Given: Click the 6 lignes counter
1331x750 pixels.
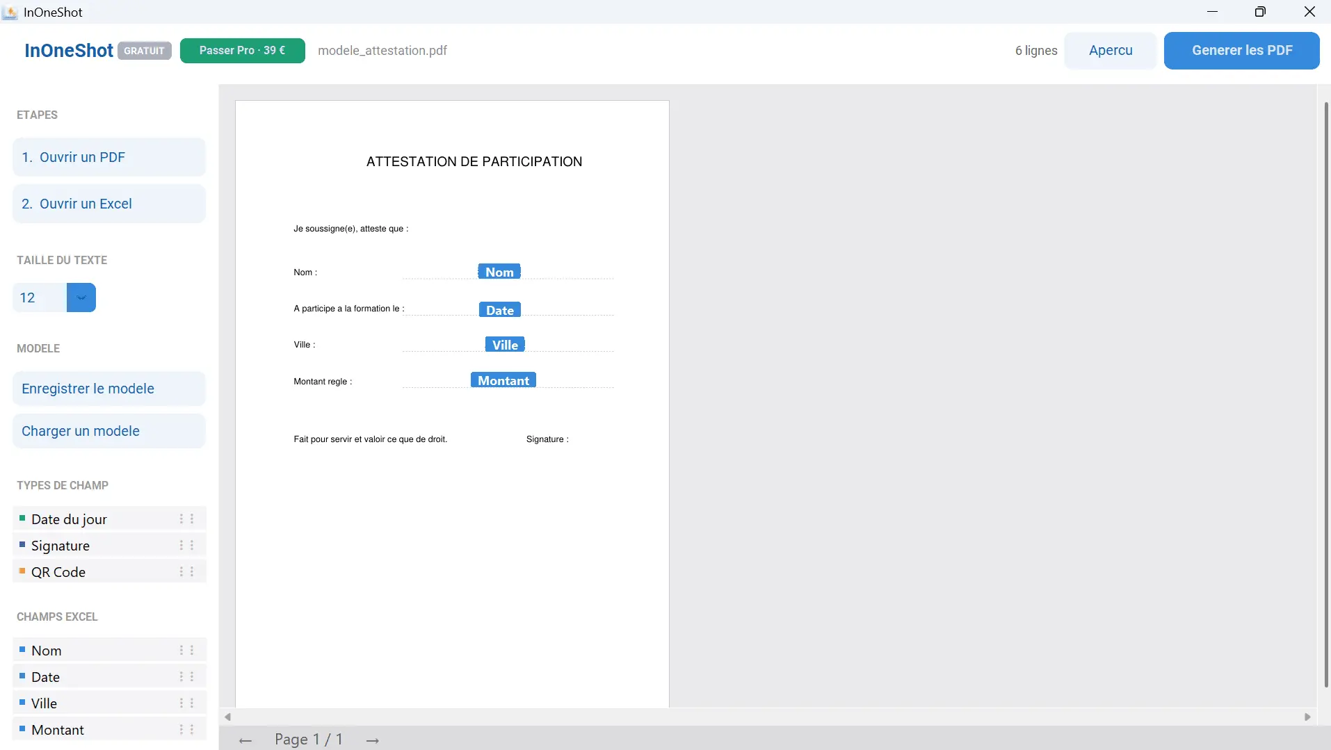Looking at the screenshot, I should (x=1036, y=51).
